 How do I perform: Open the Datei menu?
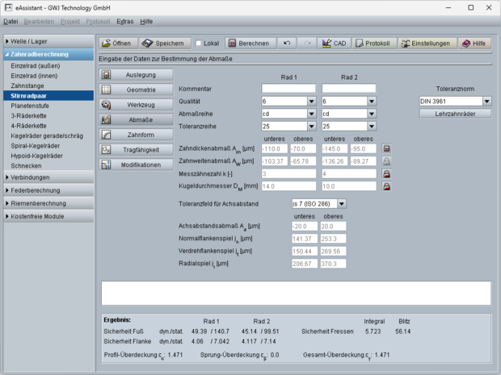pyautogui.click(x=11, y=21)
